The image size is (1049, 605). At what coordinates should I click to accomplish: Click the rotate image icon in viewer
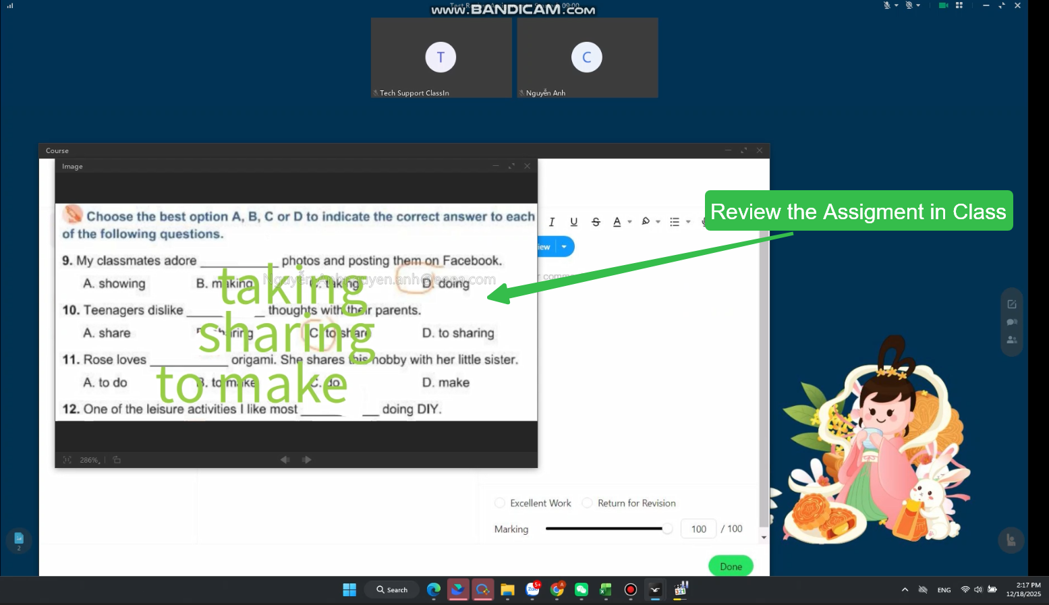click(x=117, y=460)
